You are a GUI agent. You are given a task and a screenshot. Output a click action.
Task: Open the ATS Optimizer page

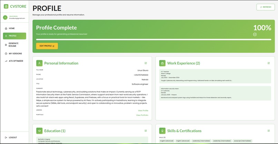point(14,61)
